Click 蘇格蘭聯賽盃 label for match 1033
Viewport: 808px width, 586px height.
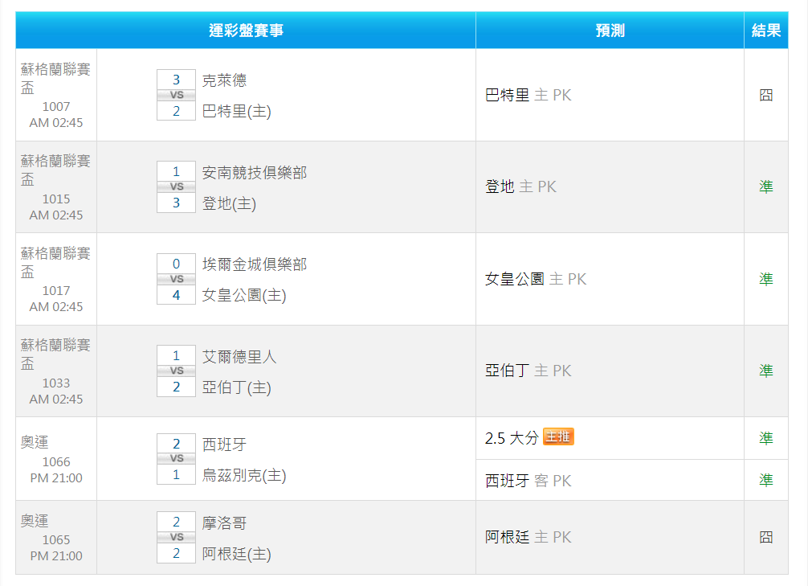(55, 354)
